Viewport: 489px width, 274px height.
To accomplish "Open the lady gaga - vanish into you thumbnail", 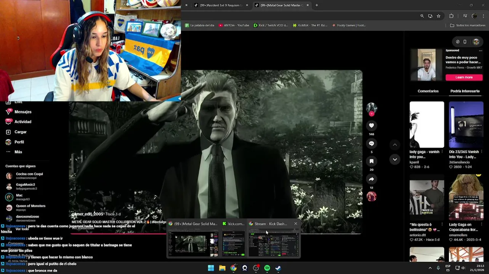I will pos(427,124).
